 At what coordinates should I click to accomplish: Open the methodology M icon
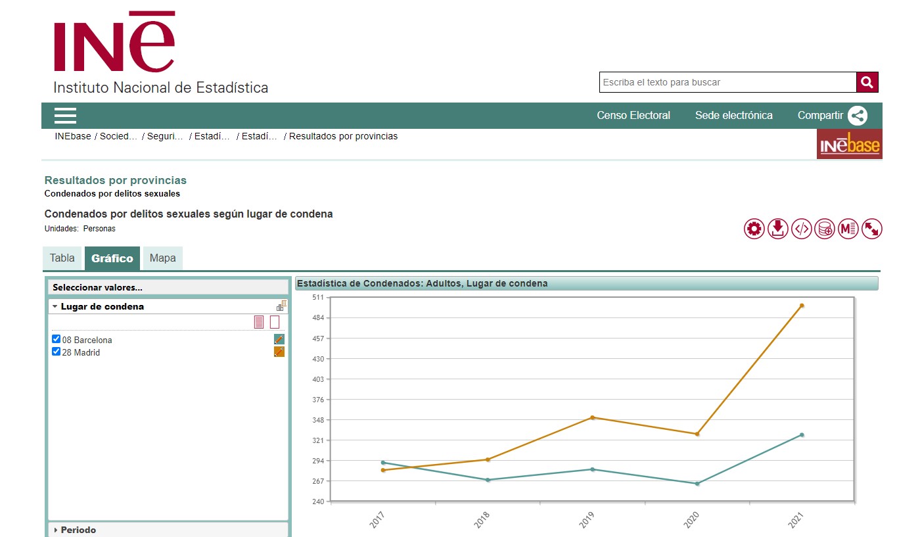coord(848,229)
